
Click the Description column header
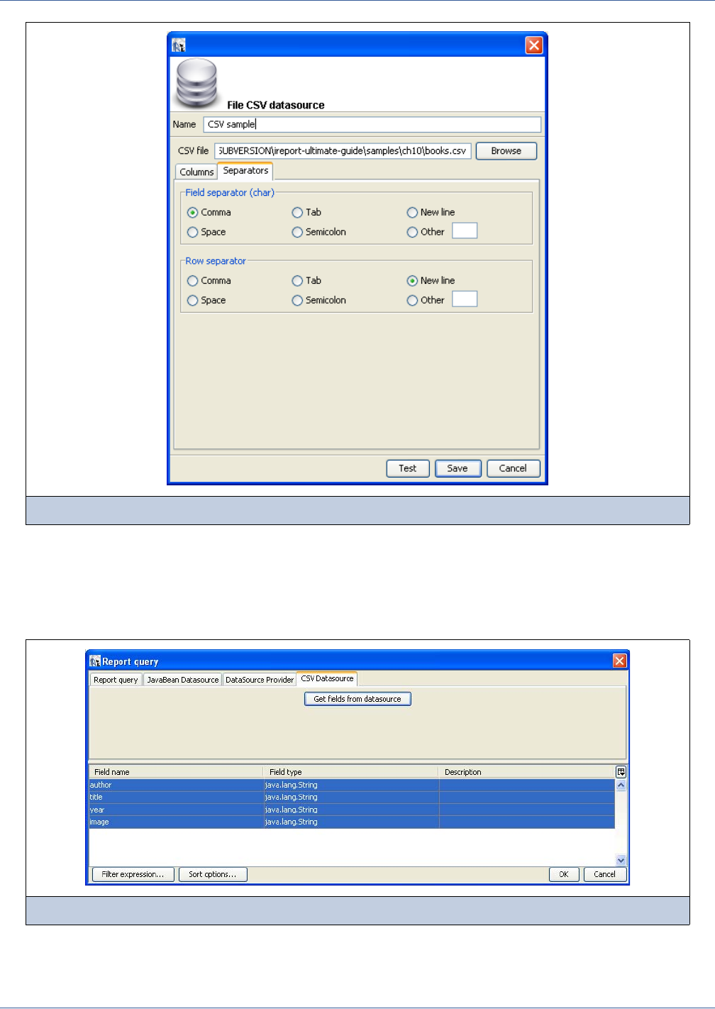click(526, 772)
